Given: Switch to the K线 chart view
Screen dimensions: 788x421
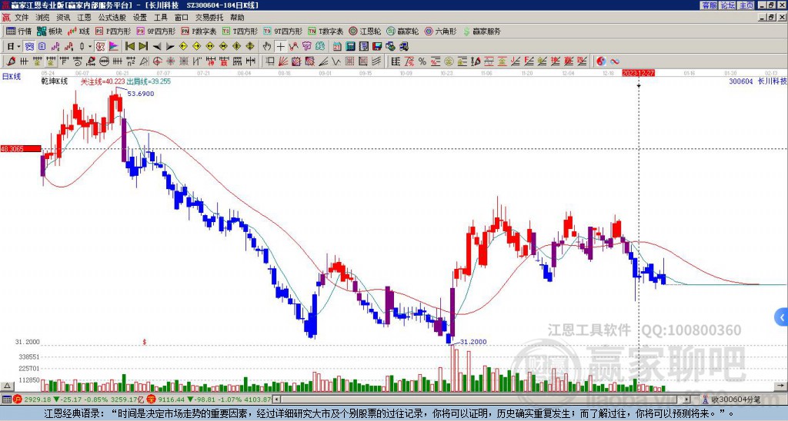Looking at the screenshot, I should tap(78, 31).
